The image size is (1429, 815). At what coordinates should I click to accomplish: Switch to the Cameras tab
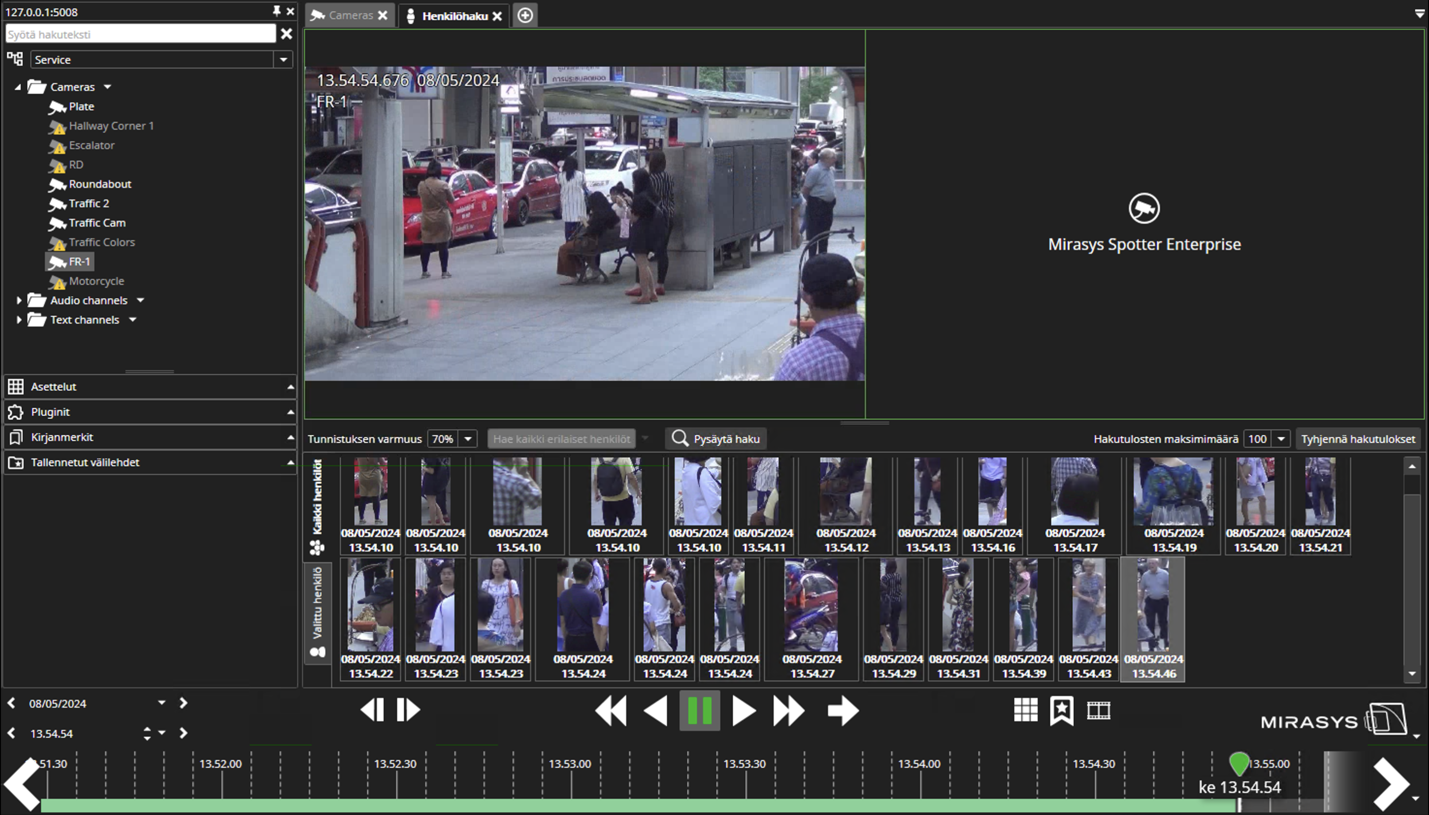coord(350,15)
